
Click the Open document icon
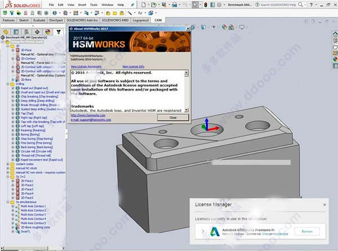153,5
